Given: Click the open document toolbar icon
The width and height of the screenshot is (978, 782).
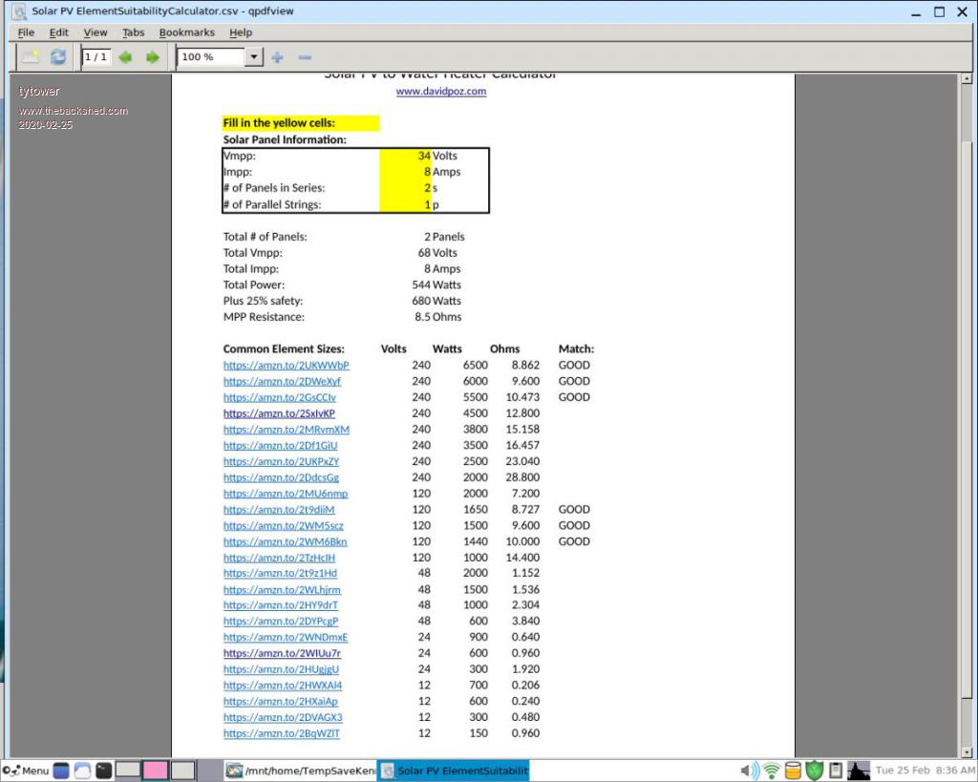Looking at the screenshot, I should point(32,57).
